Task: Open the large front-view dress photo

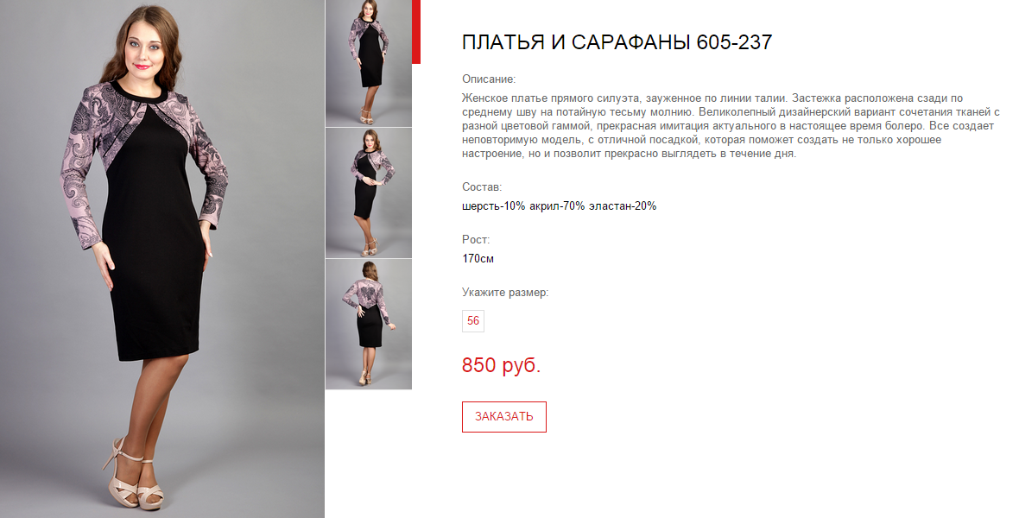Action: coord(161,259)
